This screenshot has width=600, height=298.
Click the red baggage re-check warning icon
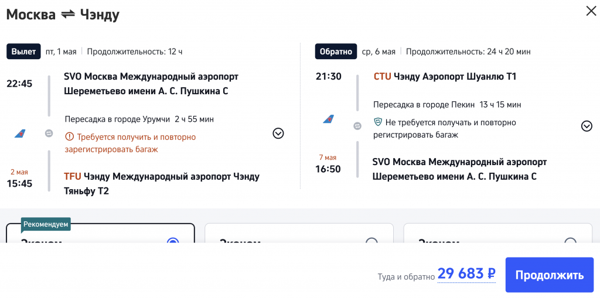70,137
